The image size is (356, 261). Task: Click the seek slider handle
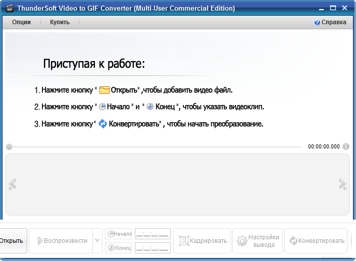pyautogui.click(x=9, y=147)
